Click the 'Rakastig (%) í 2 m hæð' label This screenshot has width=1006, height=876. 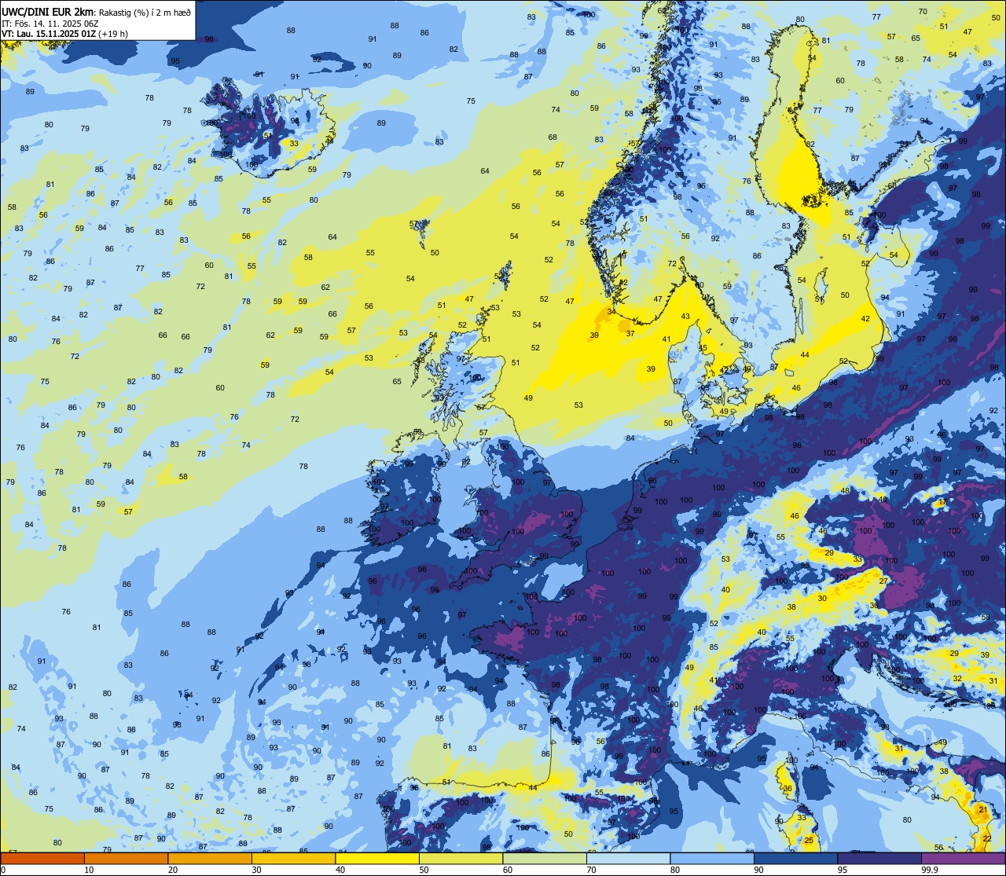pos(146,13)
